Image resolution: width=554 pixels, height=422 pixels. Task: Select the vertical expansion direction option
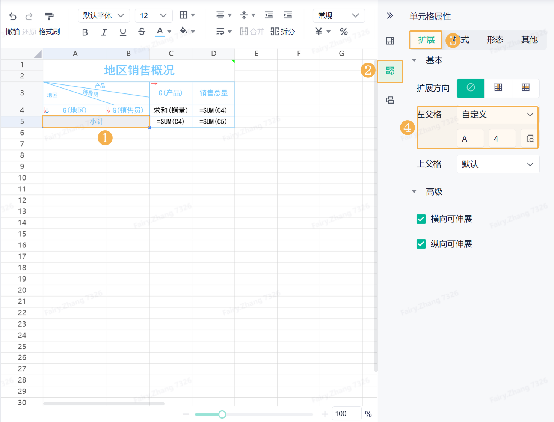[498, 88]
